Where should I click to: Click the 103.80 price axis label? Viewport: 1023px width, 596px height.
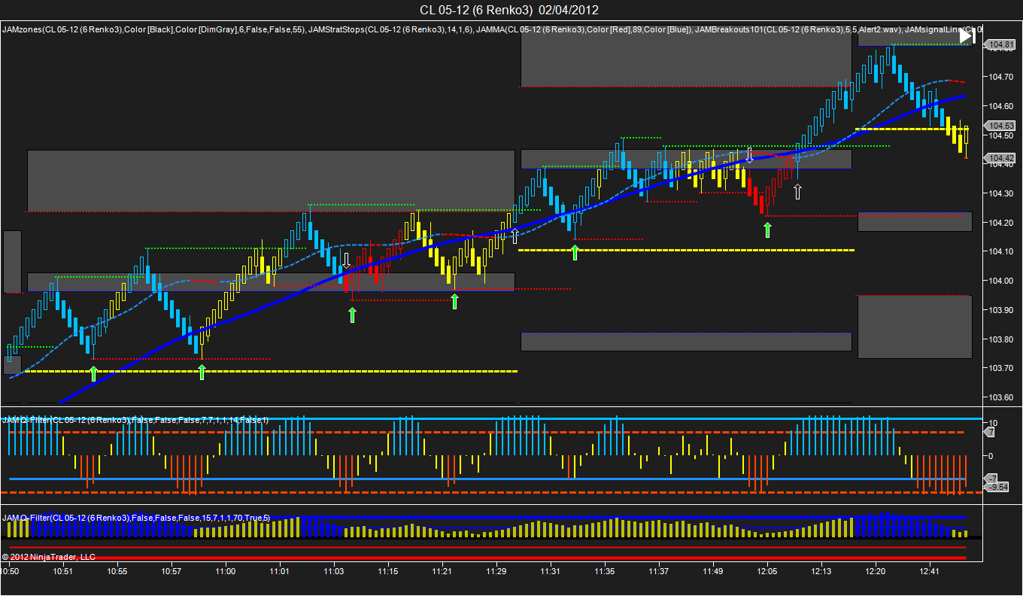click(1000, 339)
